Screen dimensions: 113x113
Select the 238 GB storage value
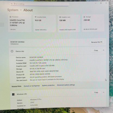click(x=87, y=20)
